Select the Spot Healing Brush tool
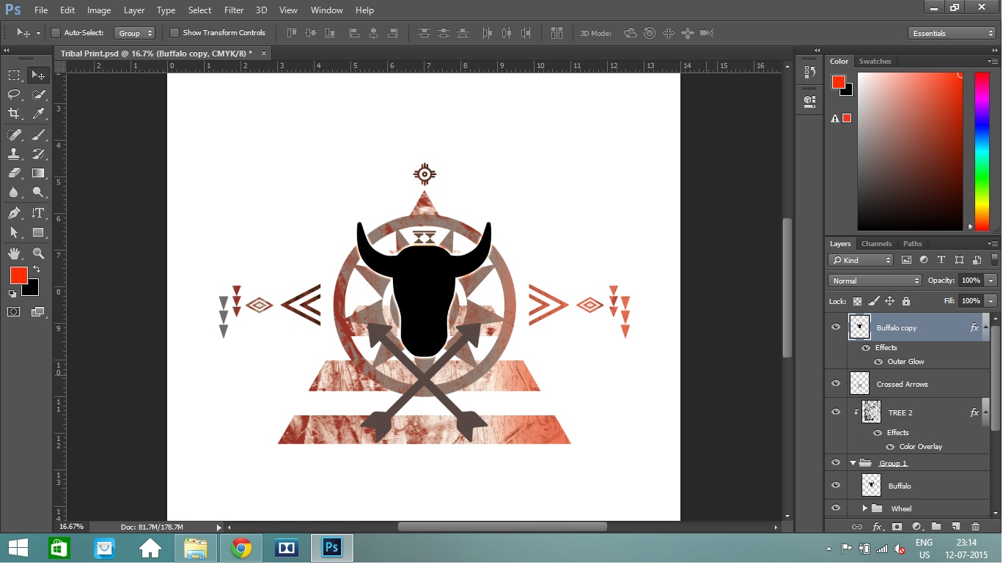Image resolution: width=1003 pixels, height=564 pixels. coord(14,134)
